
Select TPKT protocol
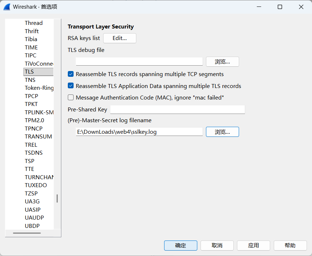(31, 104)
